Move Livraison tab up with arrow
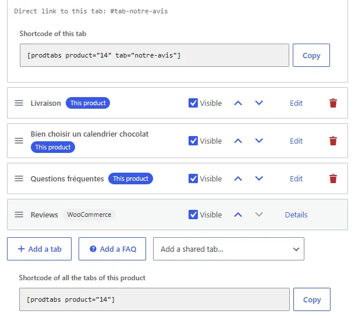This screenshot has height=318, width=355. tap(238, 103)
